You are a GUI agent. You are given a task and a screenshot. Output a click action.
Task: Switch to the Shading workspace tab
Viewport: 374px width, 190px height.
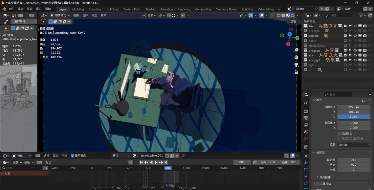[x=150, y=9]
